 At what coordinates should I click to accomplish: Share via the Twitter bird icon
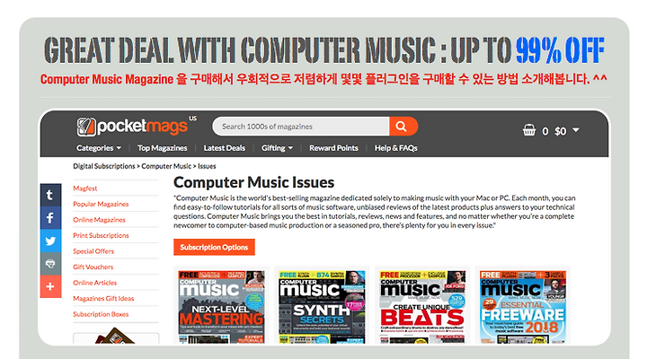click(50, 241)
